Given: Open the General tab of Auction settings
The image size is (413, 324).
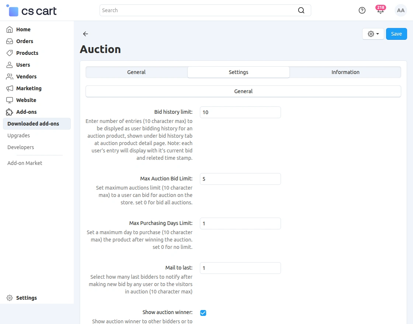Looking at the screenshot, I should tap(136, 72).
